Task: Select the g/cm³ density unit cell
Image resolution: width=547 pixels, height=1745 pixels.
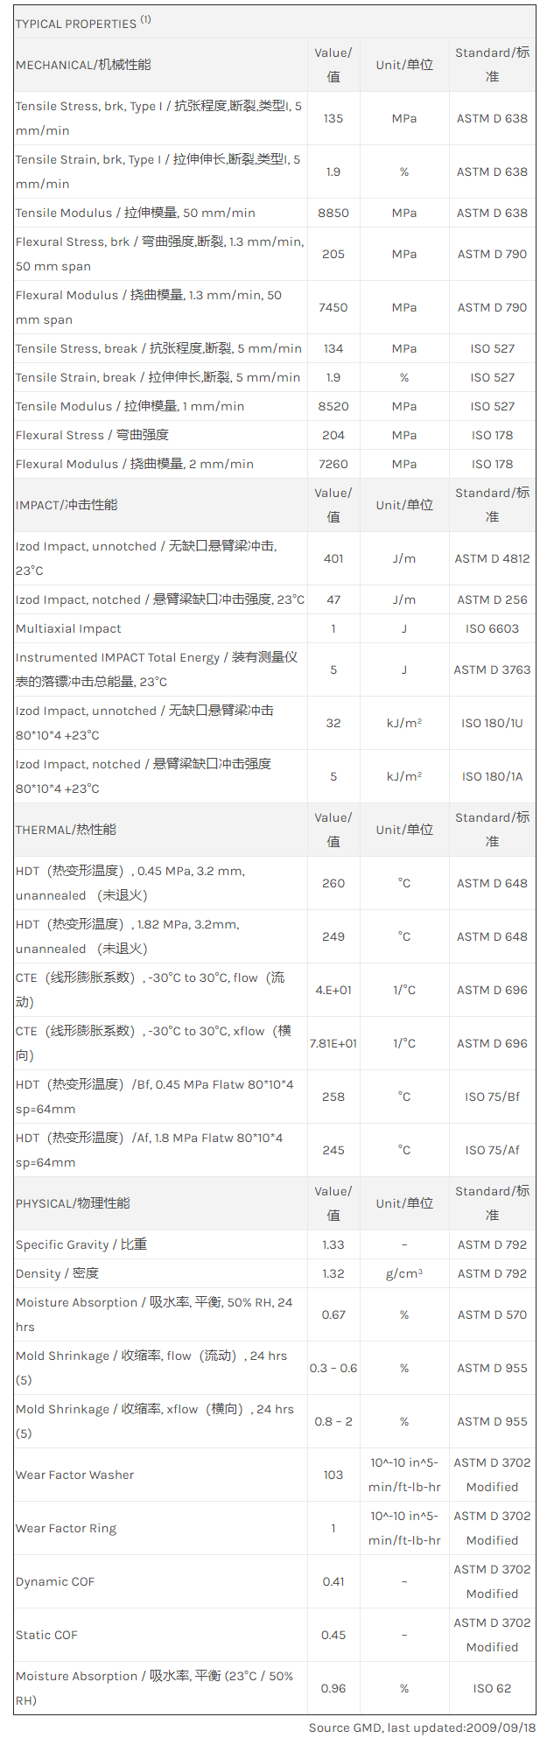Action: [404, 1273]
